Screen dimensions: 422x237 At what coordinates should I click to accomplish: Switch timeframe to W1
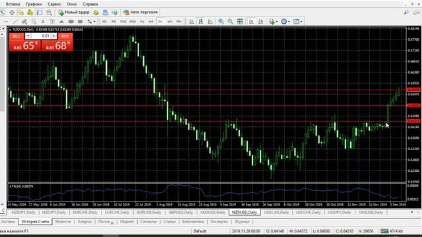click(169, 22)
